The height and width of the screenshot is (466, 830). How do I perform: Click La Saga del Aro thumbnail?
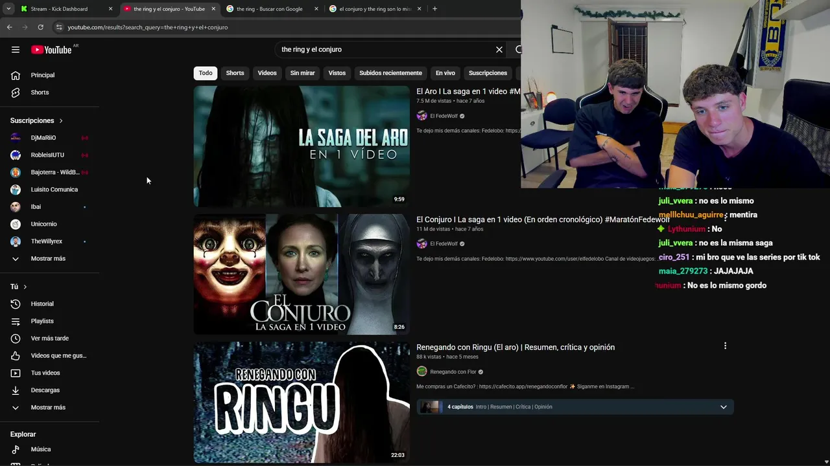[x=302, y=146]
